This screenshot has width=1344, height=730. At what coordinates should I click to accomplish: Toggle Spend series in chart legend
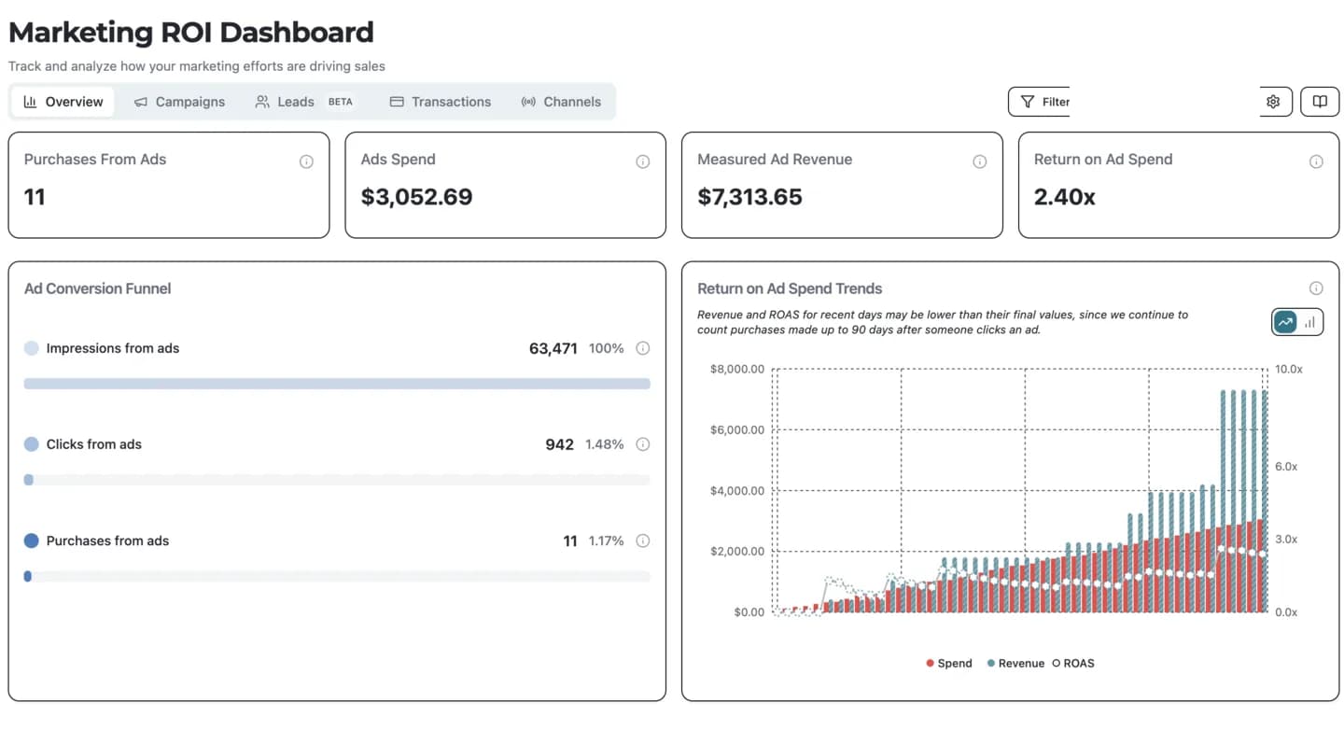point(949,663)
